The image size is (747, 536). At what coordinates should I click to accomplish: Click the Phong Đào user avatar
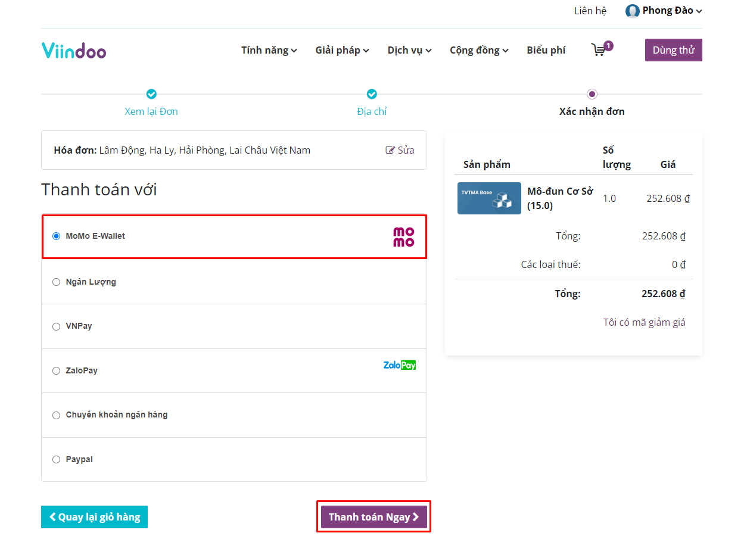click(x=632, y=11)
